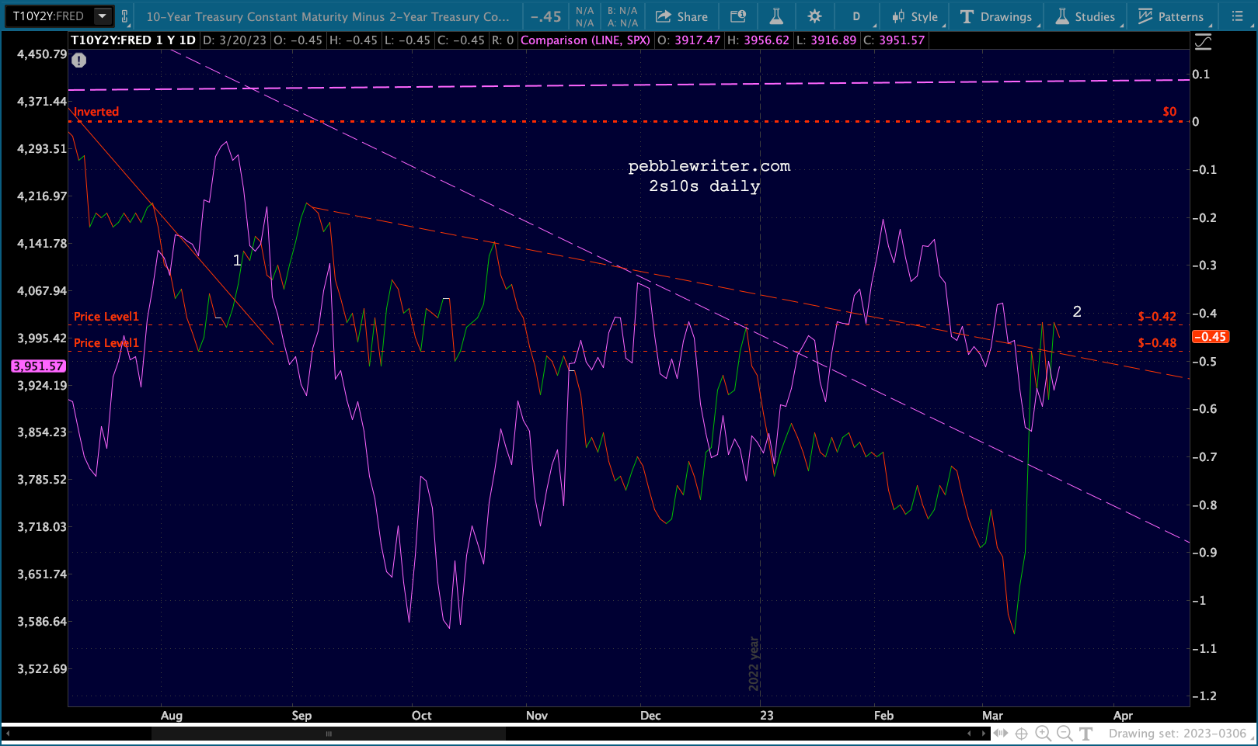The width and height of the screenshot is (1258, 746).
Task: Click the B: N/A bid readout
Action: tap(622, 11)
